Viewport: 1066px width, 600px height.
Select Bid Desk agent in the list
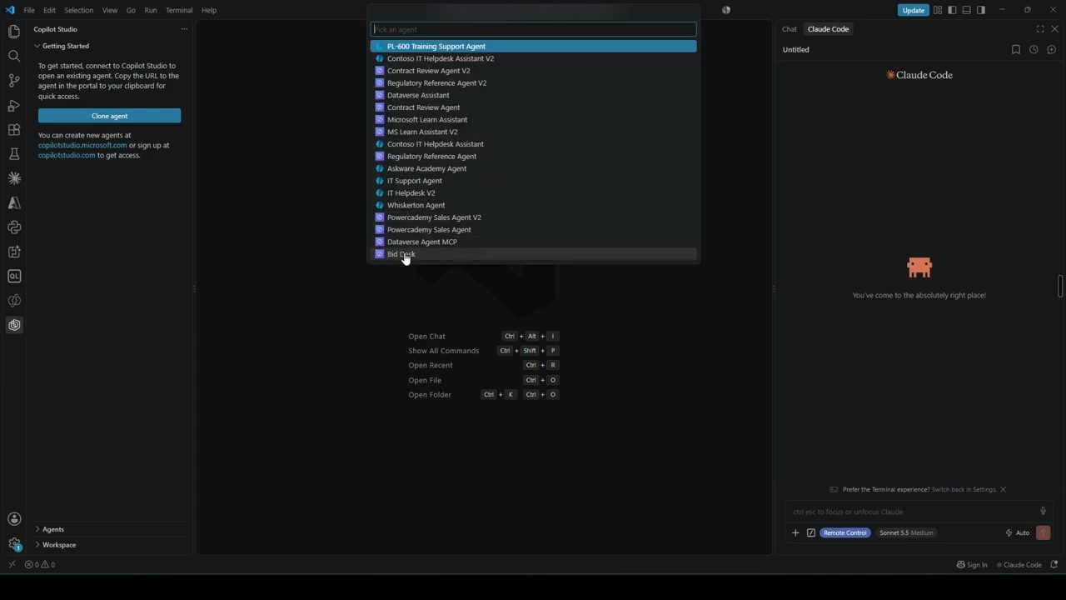533,254
